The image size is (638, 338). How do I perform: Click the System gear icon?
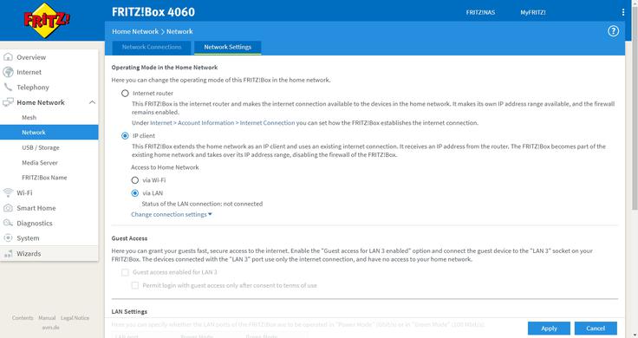pos(8,238)
